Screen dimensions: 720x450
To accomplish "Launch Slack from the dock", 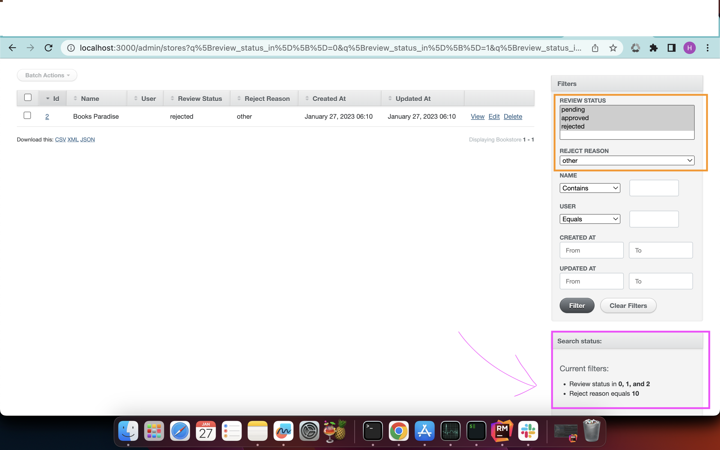I will [x=528, y=431].
